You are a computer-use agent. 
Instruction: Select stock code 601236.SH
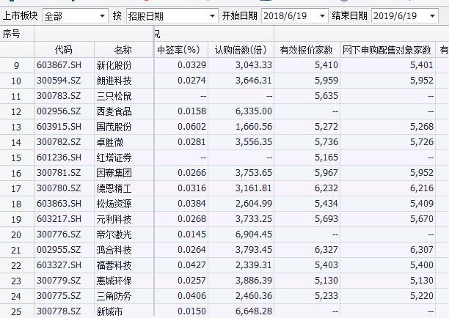pyautogui.click(x=59, y=158)
